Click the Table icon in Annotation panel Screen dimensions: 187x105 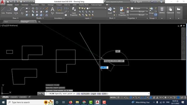[66, 15]
